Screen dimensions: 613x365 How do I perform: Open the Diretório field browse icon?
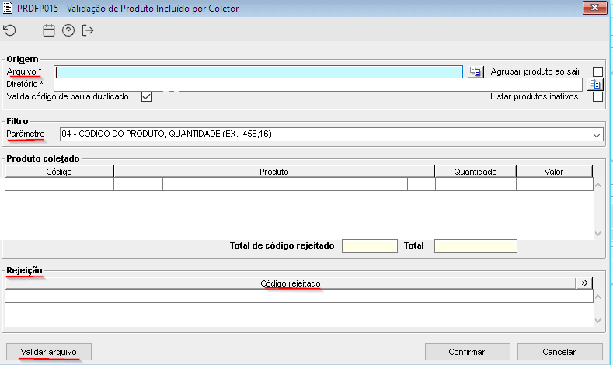click(595, 84)
